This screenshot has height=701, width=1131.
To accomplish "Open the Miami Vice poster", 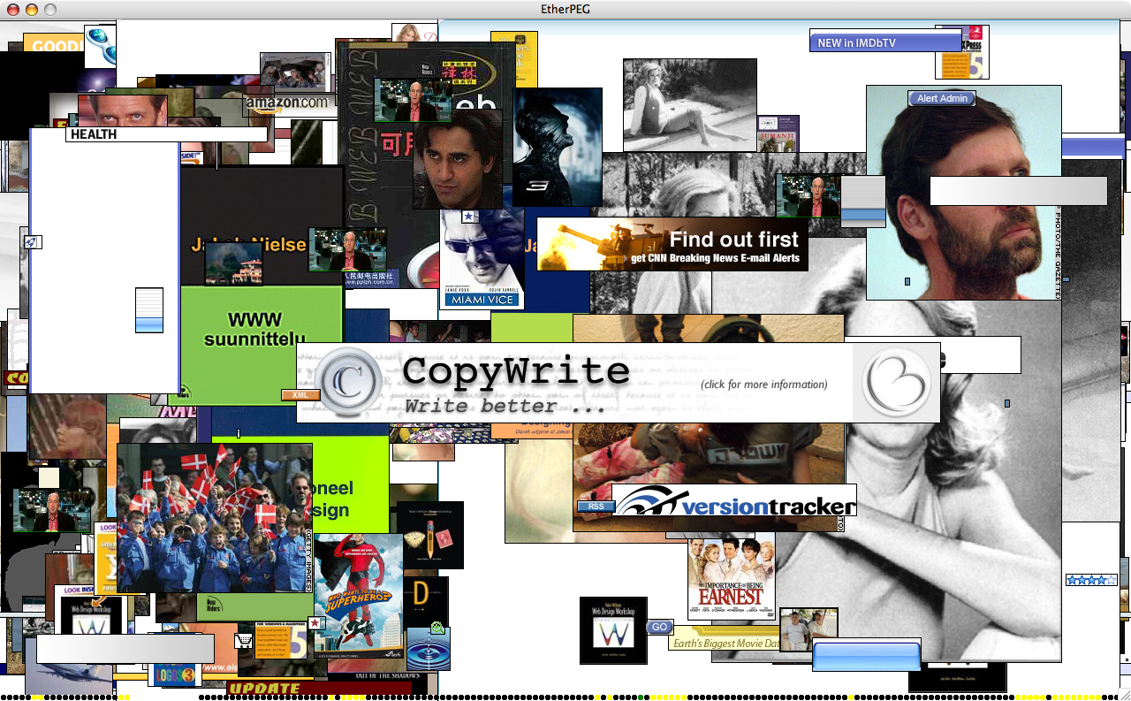I will (x=482, y=258).
